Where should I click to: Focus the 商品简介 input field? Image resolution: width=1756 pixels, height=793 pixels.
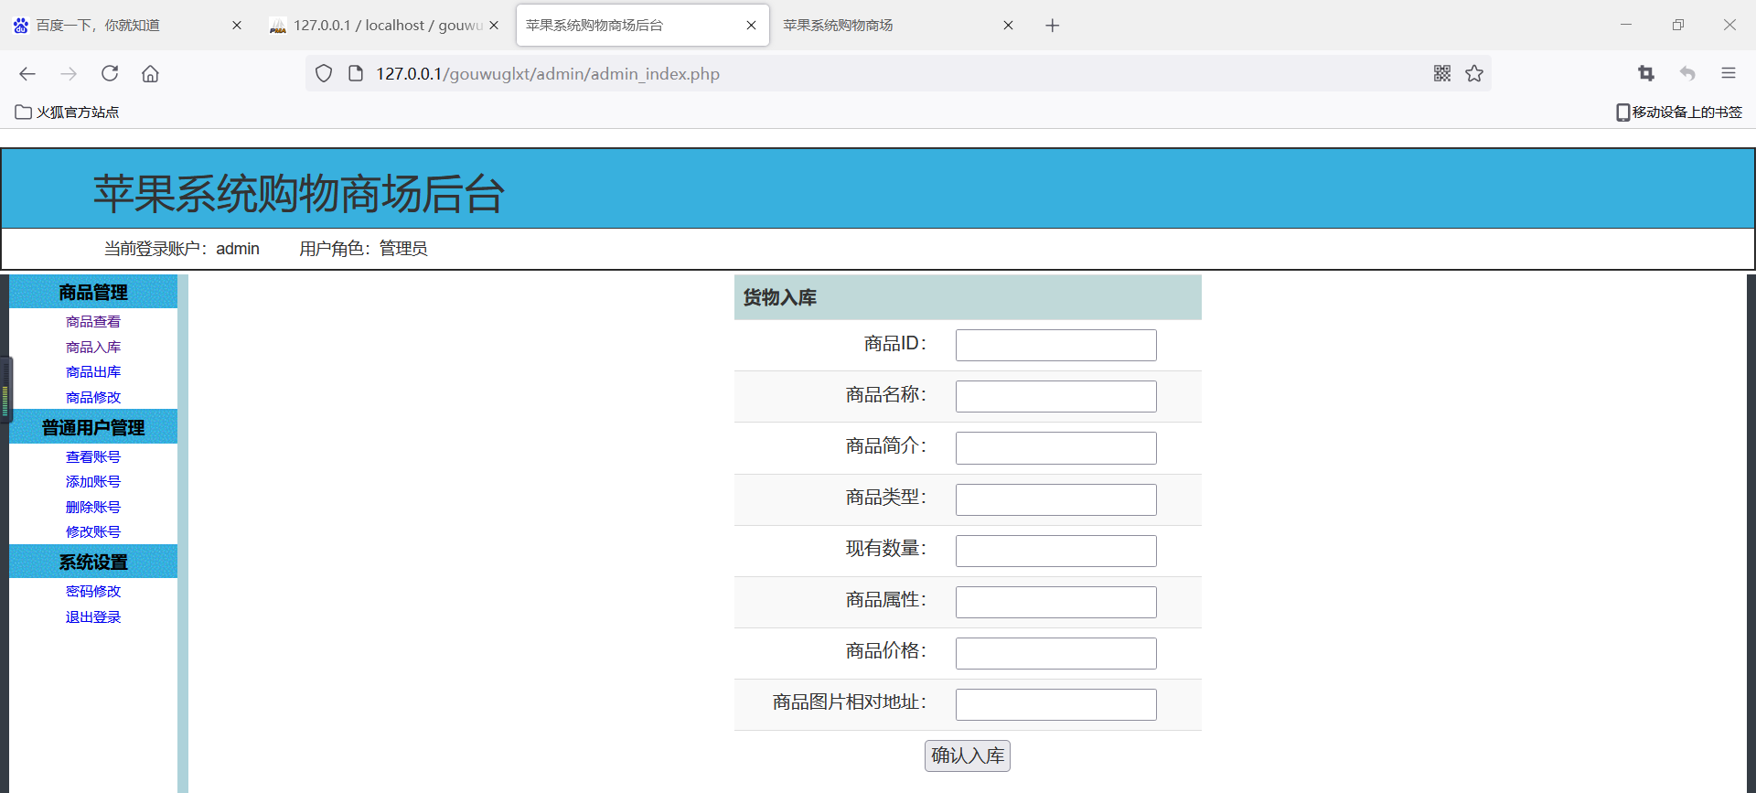(1056, 448)
